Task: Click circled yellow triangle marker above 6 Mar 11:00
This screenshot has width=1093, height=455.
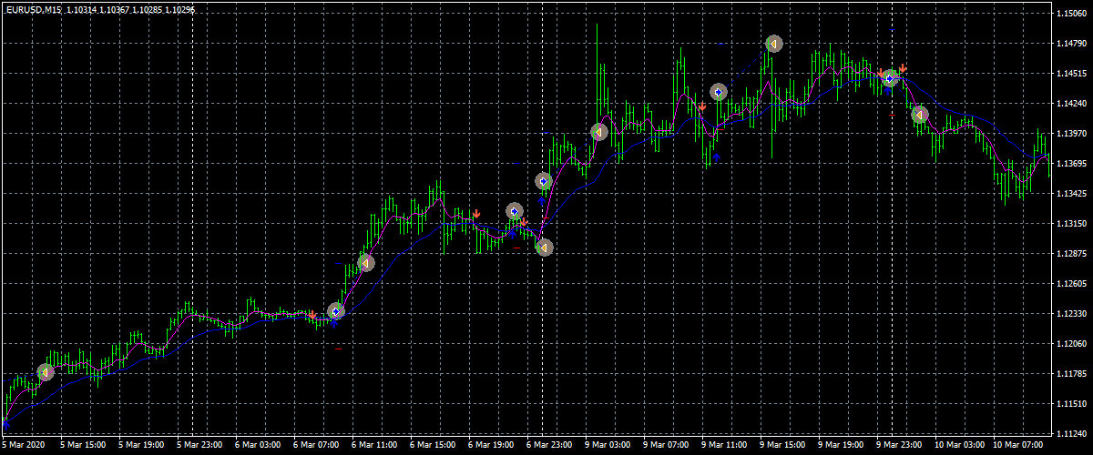Action: 365,263
